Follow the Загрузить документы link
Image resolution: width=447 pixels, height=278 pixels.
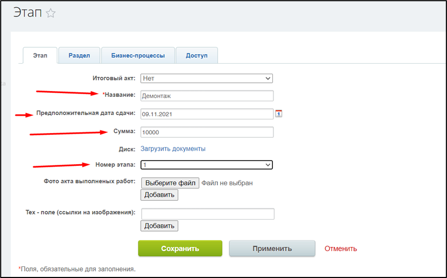point(172,149)
